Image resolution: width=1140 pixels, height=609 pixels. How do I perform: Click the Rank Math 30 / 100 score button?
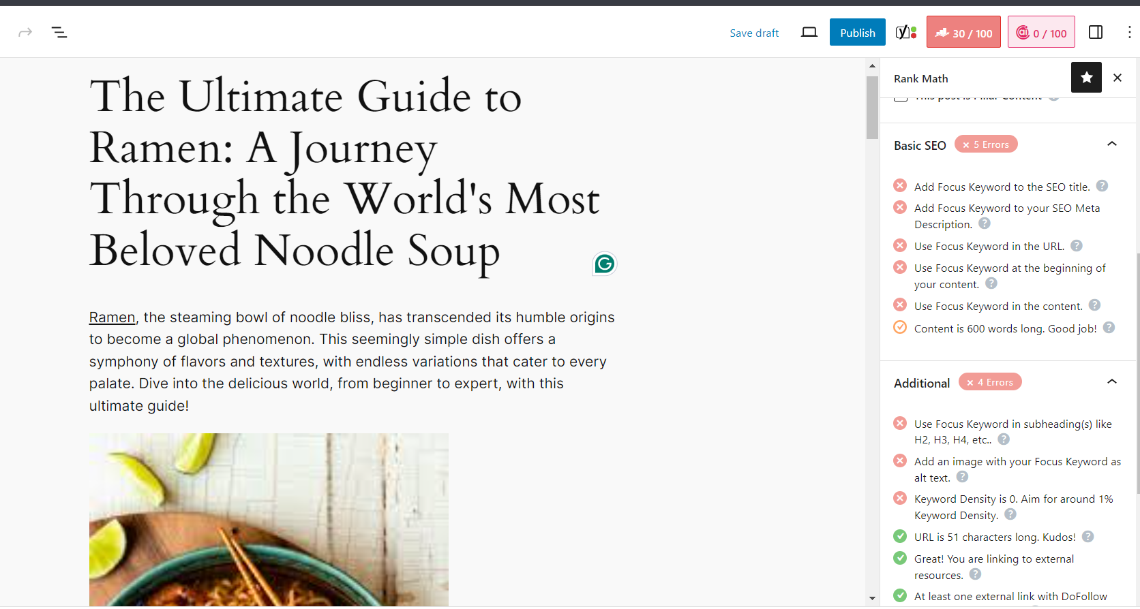click(x=963, y=32)
